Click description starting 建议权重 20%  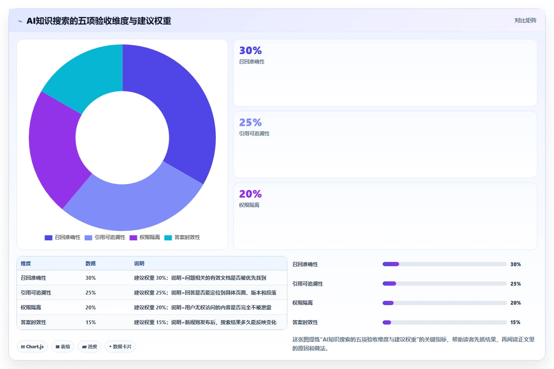[203, 307]
